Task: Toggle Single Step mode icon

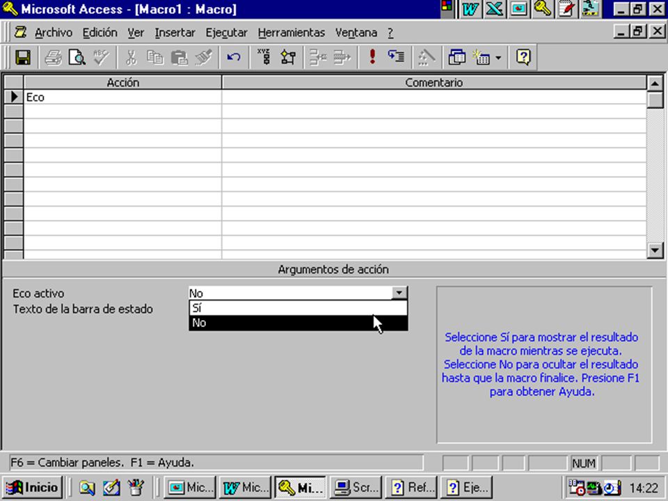Action: coord(396,57)
